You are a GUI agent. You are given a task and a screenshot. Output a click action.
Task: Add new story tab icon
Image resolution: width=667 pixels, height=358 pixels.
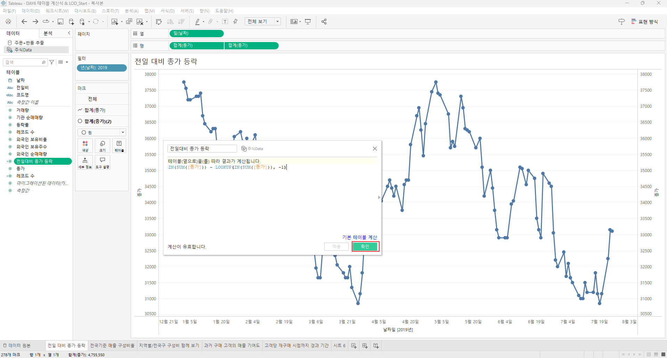[x=376, y=346]
